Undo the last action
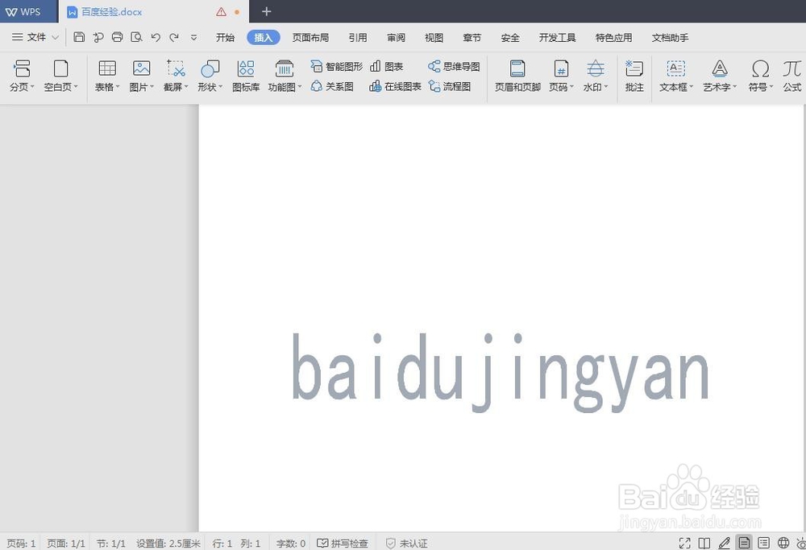The image size is (806, 550). pos(156,37)
